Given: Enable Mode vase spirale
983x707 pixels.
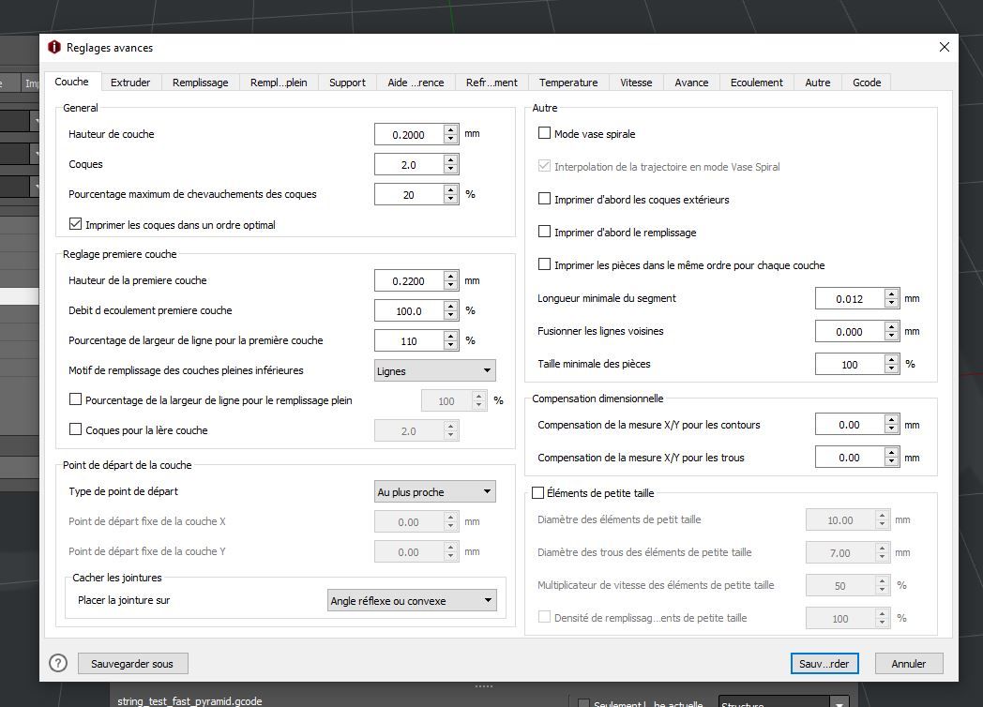Looking at the screenshot, I should 544,133.
